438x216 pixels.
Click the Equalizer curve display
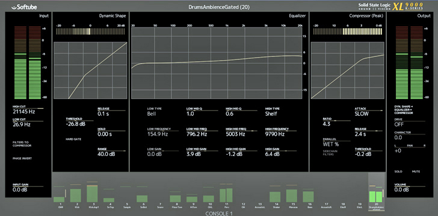point(217,63)
